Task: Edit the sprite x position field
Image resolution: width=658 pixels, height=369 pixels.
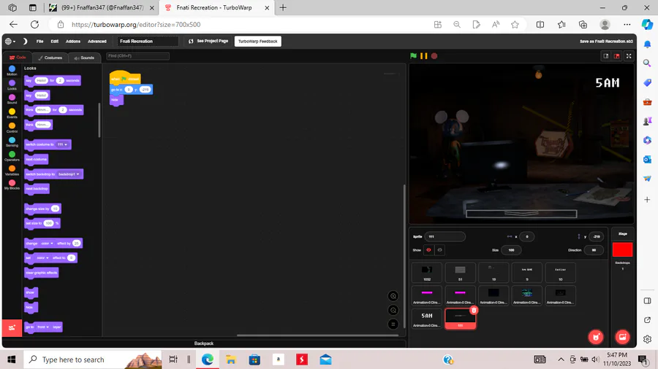Action: 527,236
